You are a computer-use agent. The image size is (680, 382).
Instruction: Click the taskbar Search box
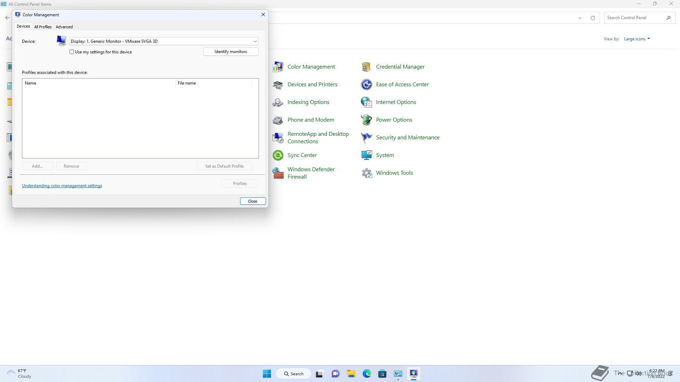coord(294,374)
